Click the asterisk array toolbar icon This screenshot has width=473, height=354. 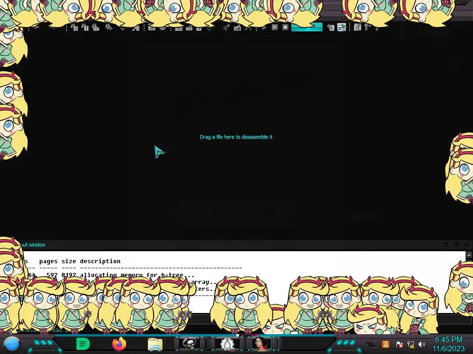[226, 28]
